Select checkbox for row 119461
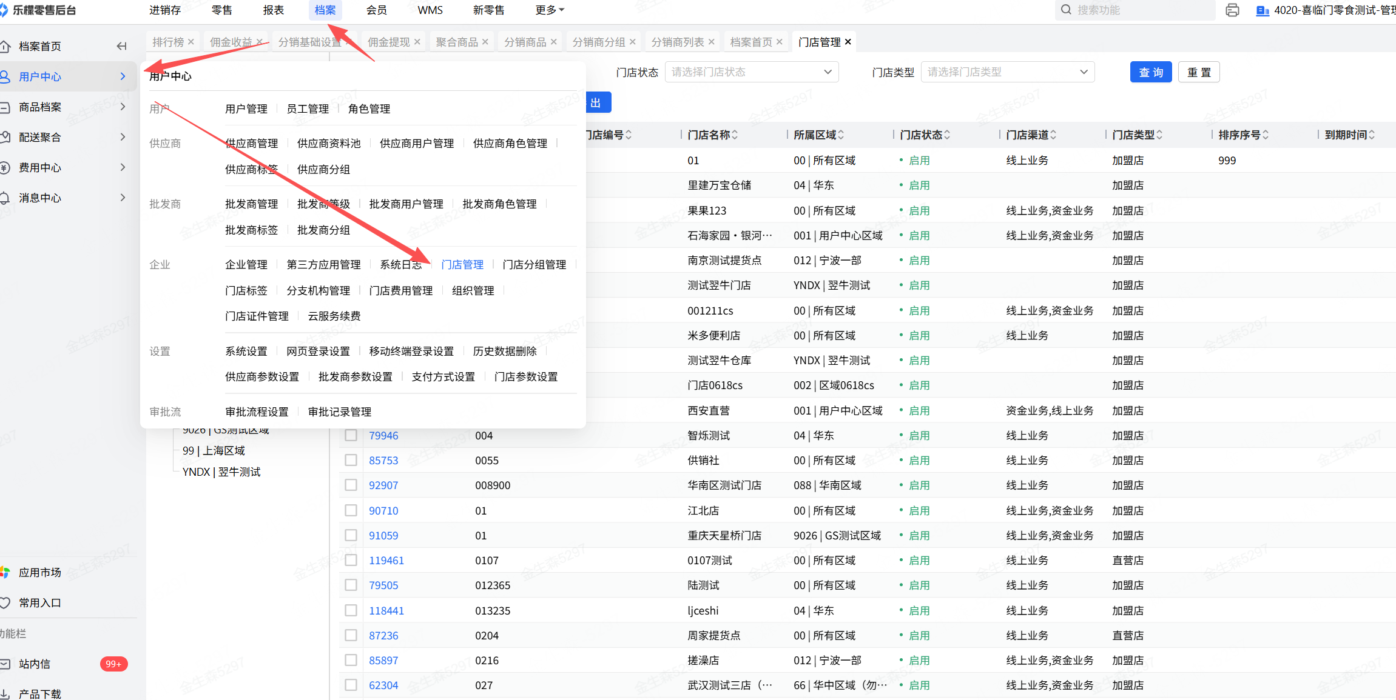The height and width of the screenshot is (700, 1396). [x=351, y=560]
